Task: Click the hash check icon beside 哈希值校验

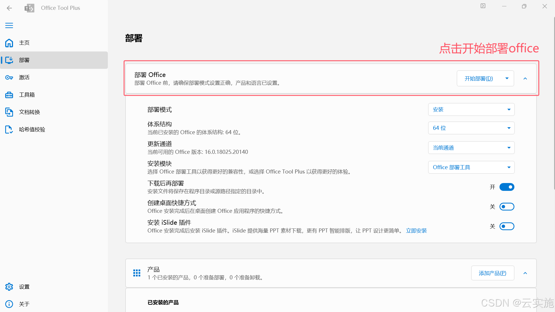Action: [x=9, y=130]
